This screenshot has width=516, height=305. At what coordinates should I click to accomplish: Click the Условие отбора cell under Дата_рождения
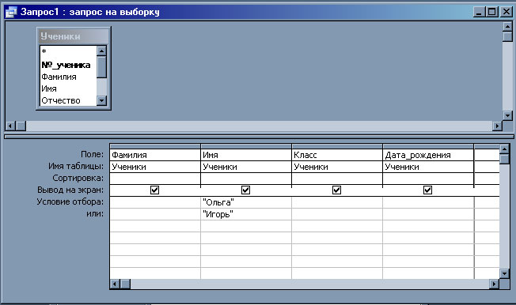pos(428,202)
